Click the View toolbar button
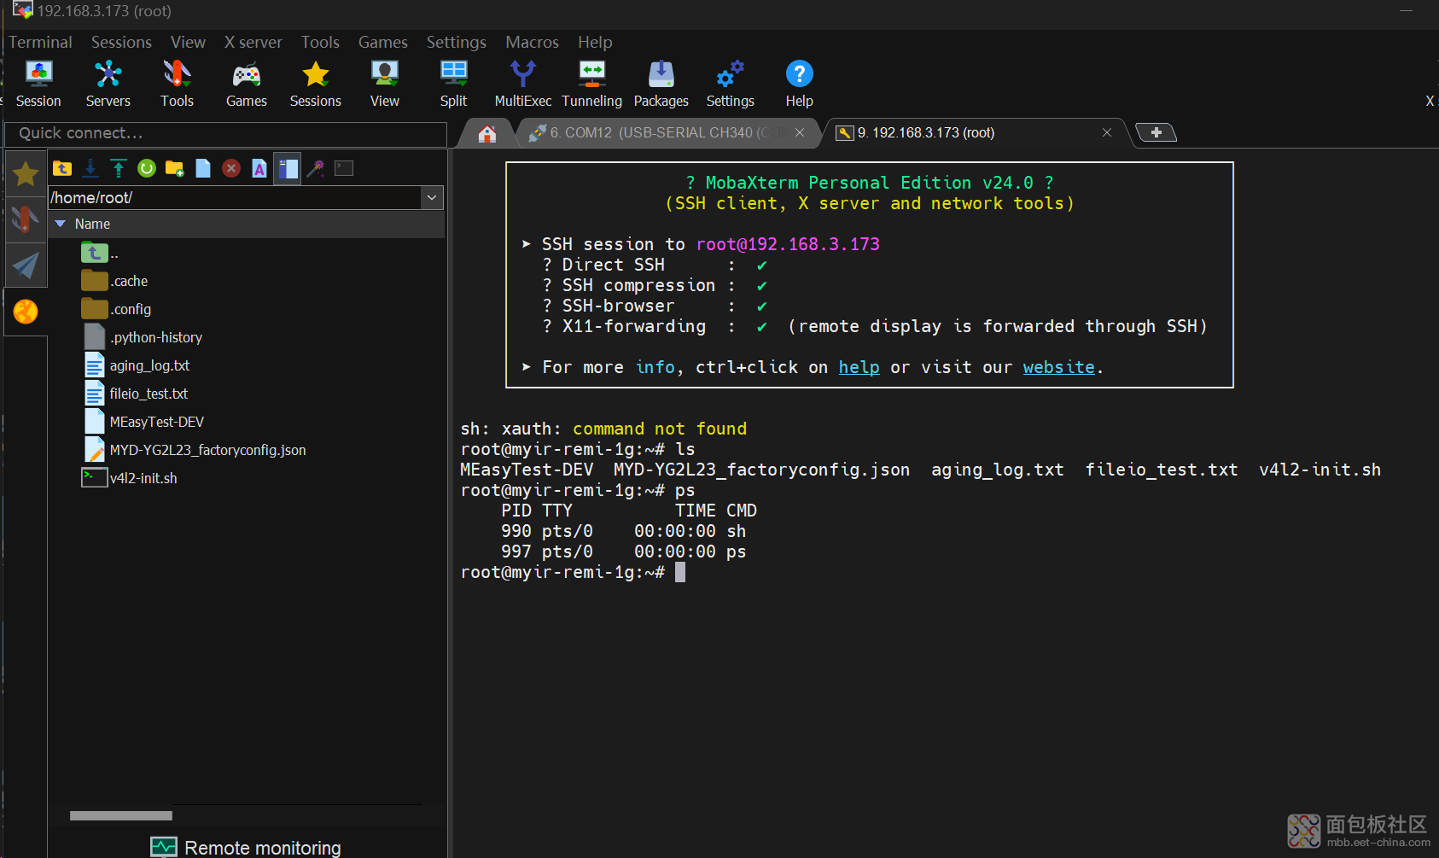This screenshot has width=1439, height=858. click(x=385, y=84)
